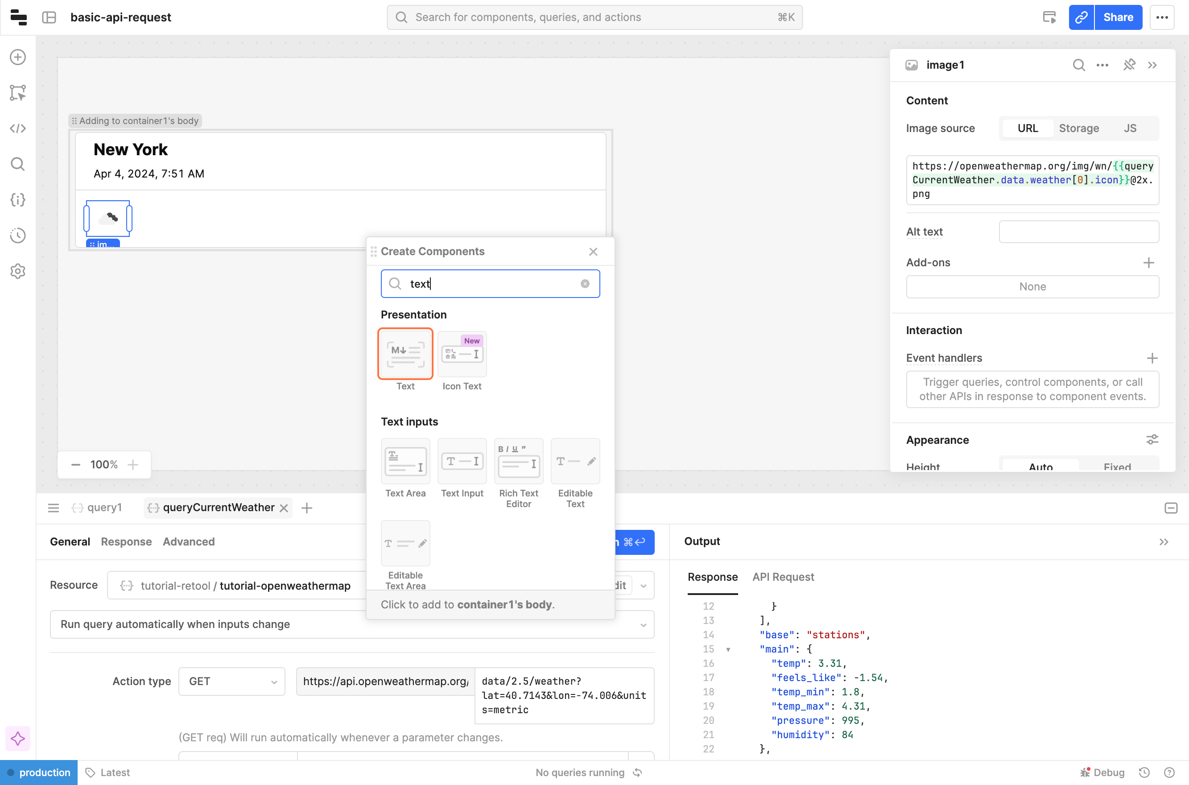
Task: Switch image source to Storage
Action: point(1078,128)
